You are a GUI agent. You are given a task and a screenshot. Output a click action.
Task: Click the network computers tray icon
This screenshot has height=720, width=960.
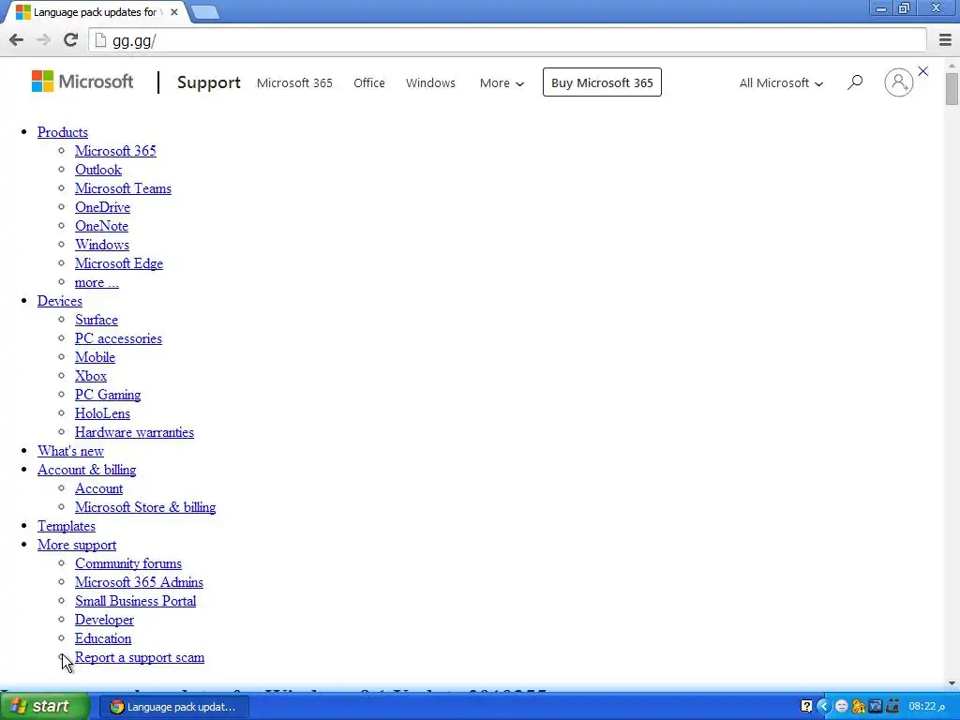coord(892,707)
